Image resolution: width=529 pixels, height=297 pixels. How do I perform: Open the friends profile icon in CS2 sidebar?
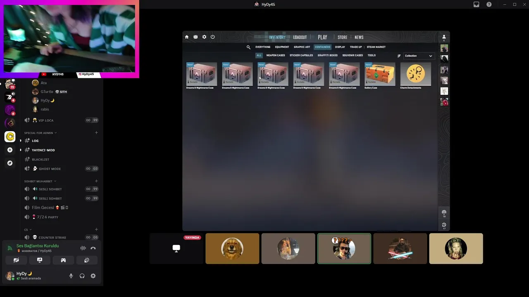(x=444, y=37)
